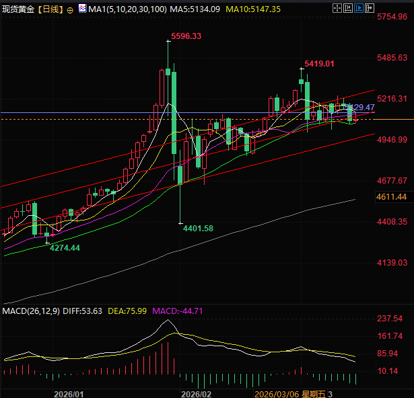Click the crosshair cursor icon in the chart toolbar
414x398 pixels.
pos(337,9)
